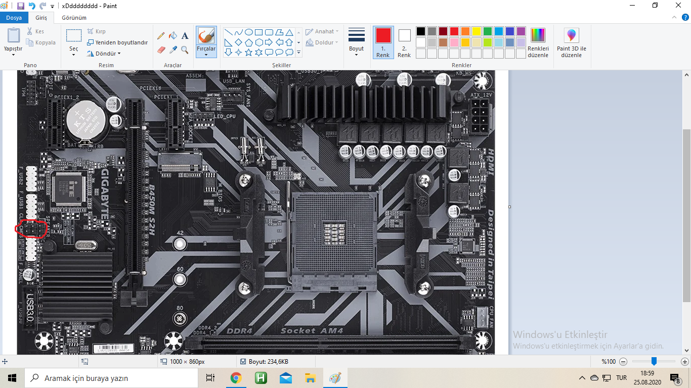Pick the yellow color swatch

pos(476,31)
